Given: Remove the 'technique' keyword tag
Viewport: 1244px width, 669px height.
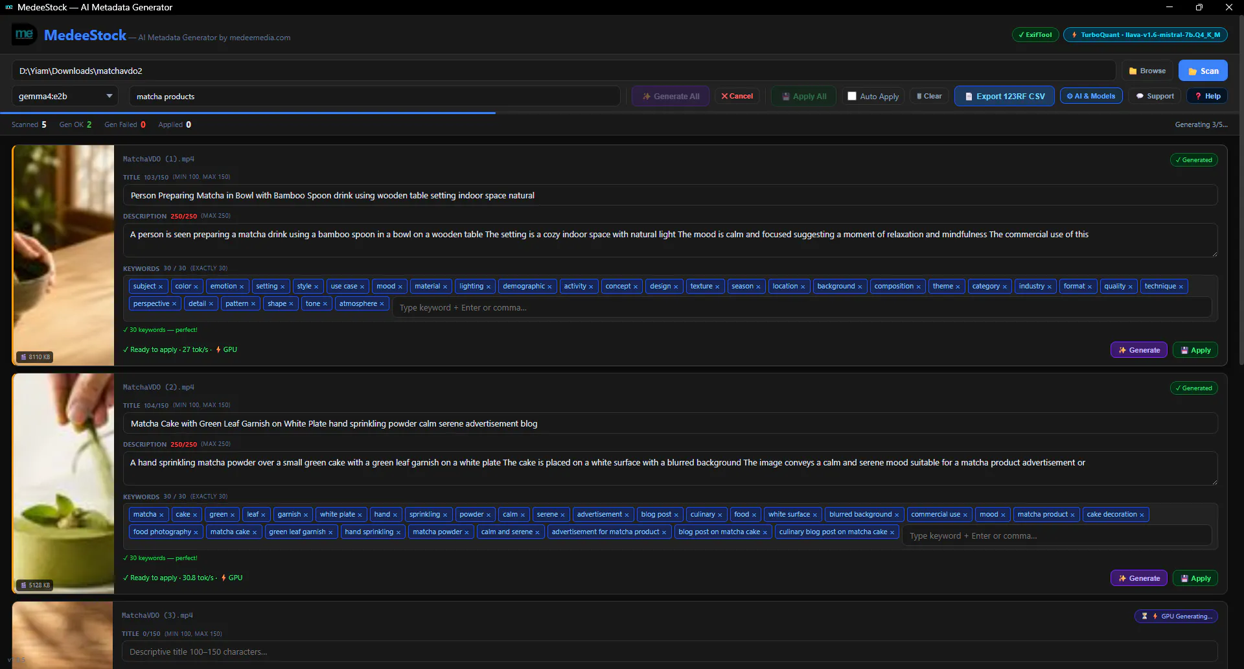Looking at the screenshot, I should 1181,287.
